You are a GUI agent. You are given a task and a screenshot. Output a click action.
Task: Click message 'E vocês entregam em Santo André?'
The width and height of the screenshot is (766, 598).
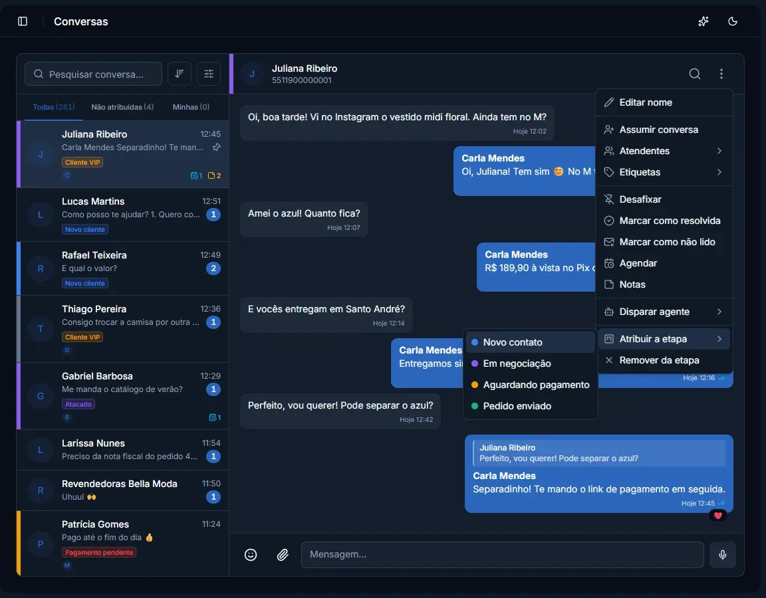point(326,315)
